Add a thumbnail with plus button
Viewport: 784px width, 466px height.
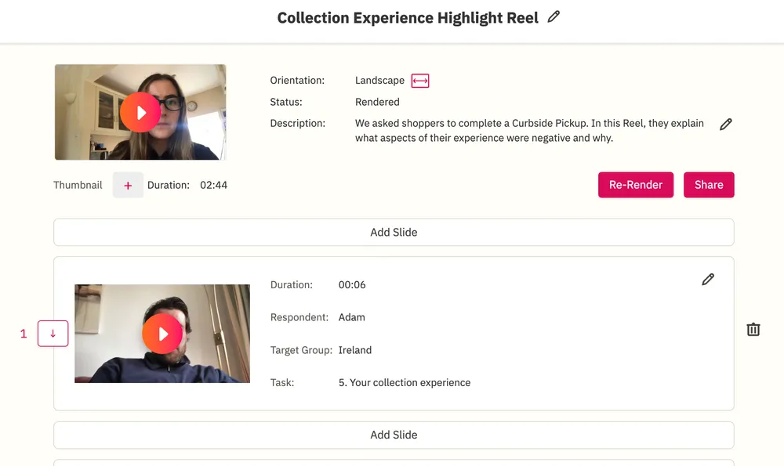pos(128,186)
